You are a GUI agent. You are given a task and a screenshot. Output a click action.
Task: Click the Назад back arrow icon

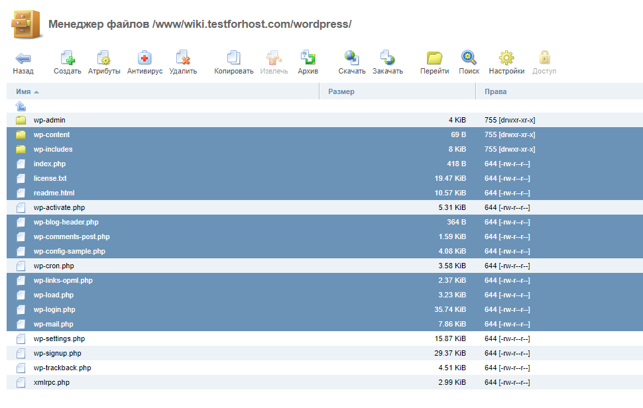tap(23, 58)
